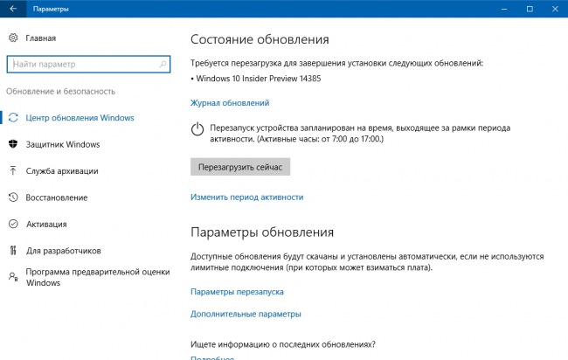
Task: Click the back arrow in title bar
Action: pyautogui.click(x=13, y=9)
